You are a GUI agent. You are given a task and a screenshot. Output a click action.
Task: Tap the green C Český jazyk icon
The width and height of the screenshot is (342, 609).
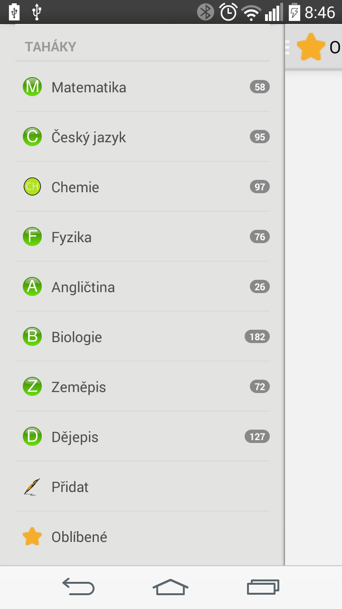click(x=32, y=137)
